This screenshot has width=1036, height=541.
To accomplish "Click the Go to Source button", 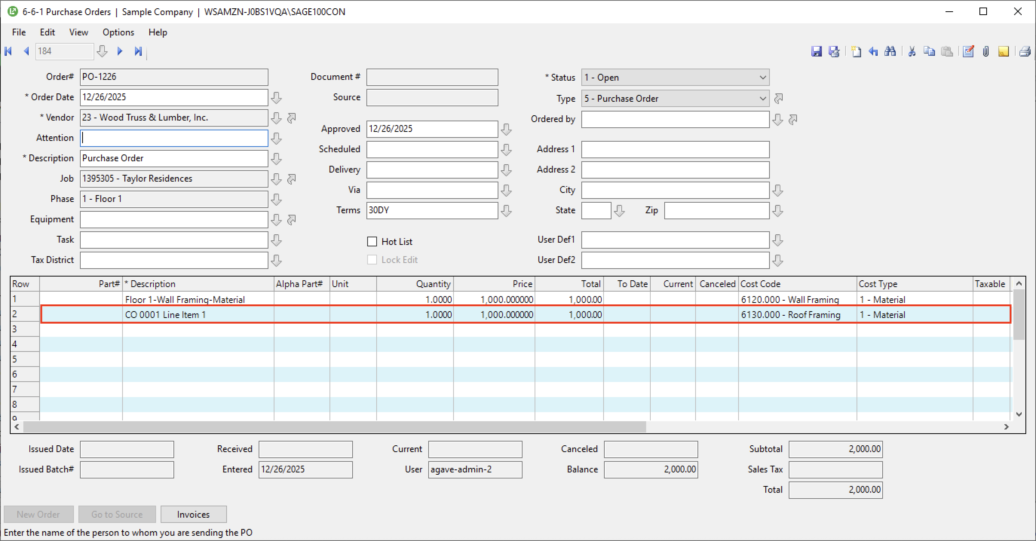I will point(117,514).
